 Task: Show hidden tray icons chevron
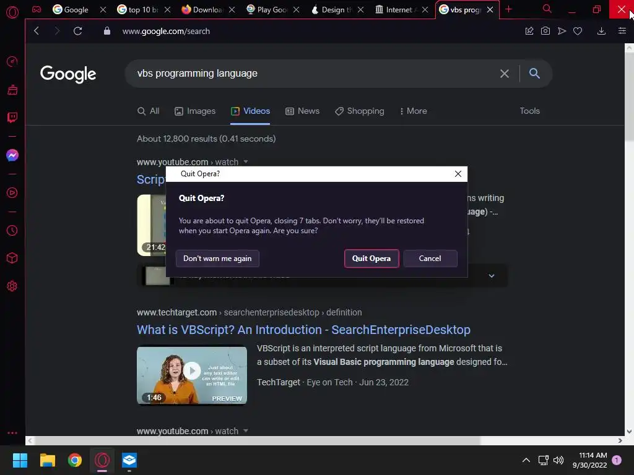point(526,460)
